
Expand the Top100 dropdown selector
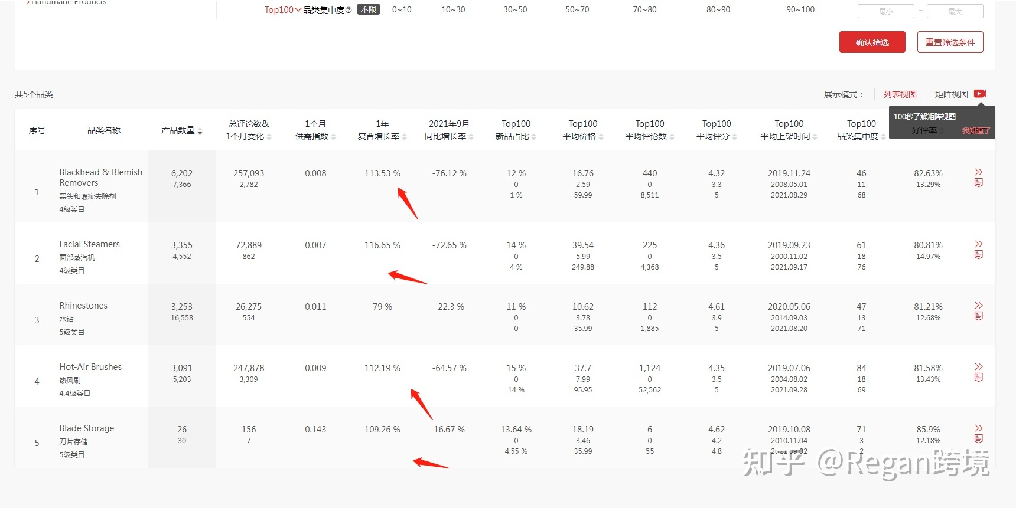(x=282, y=10)
